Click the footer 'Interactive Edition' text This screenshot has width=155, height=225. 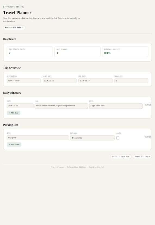click(76, 167)
